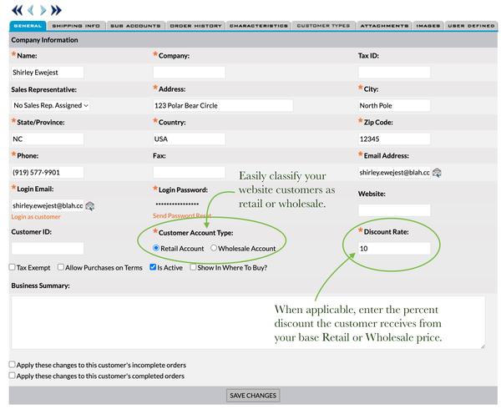Click into the Discount Rate field
The width and height of the screenshot is (501, 409).
coord(394,249)
